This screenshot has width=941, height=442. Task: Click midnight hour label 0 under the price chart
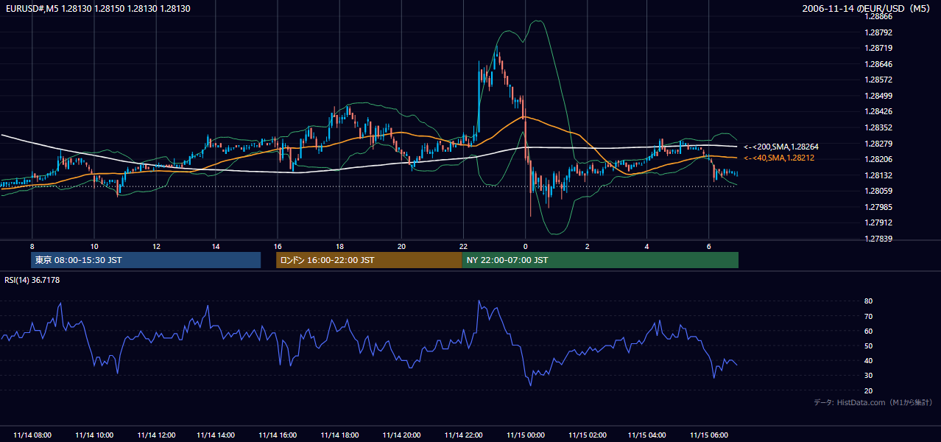525,246
